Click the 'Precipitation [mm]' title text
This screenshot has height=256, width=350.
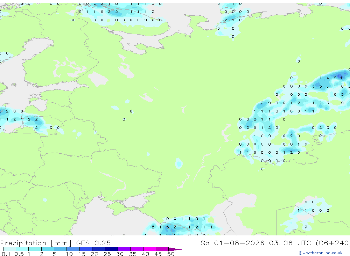point(36,243)
